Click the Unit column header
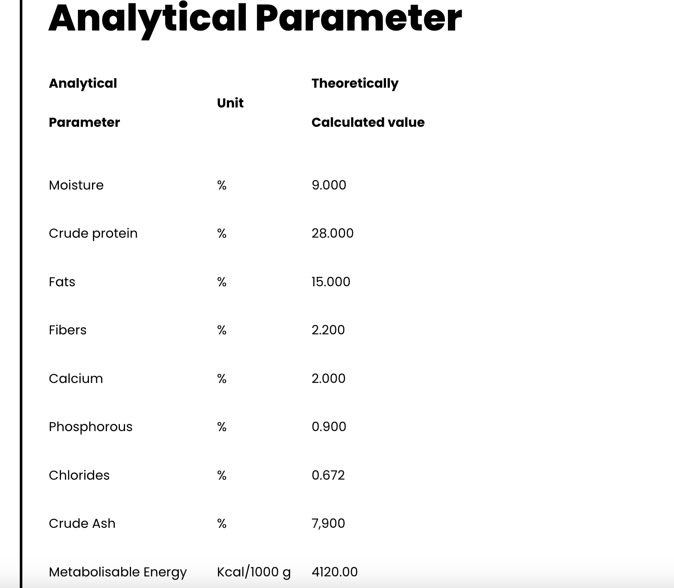 point(230,103)
